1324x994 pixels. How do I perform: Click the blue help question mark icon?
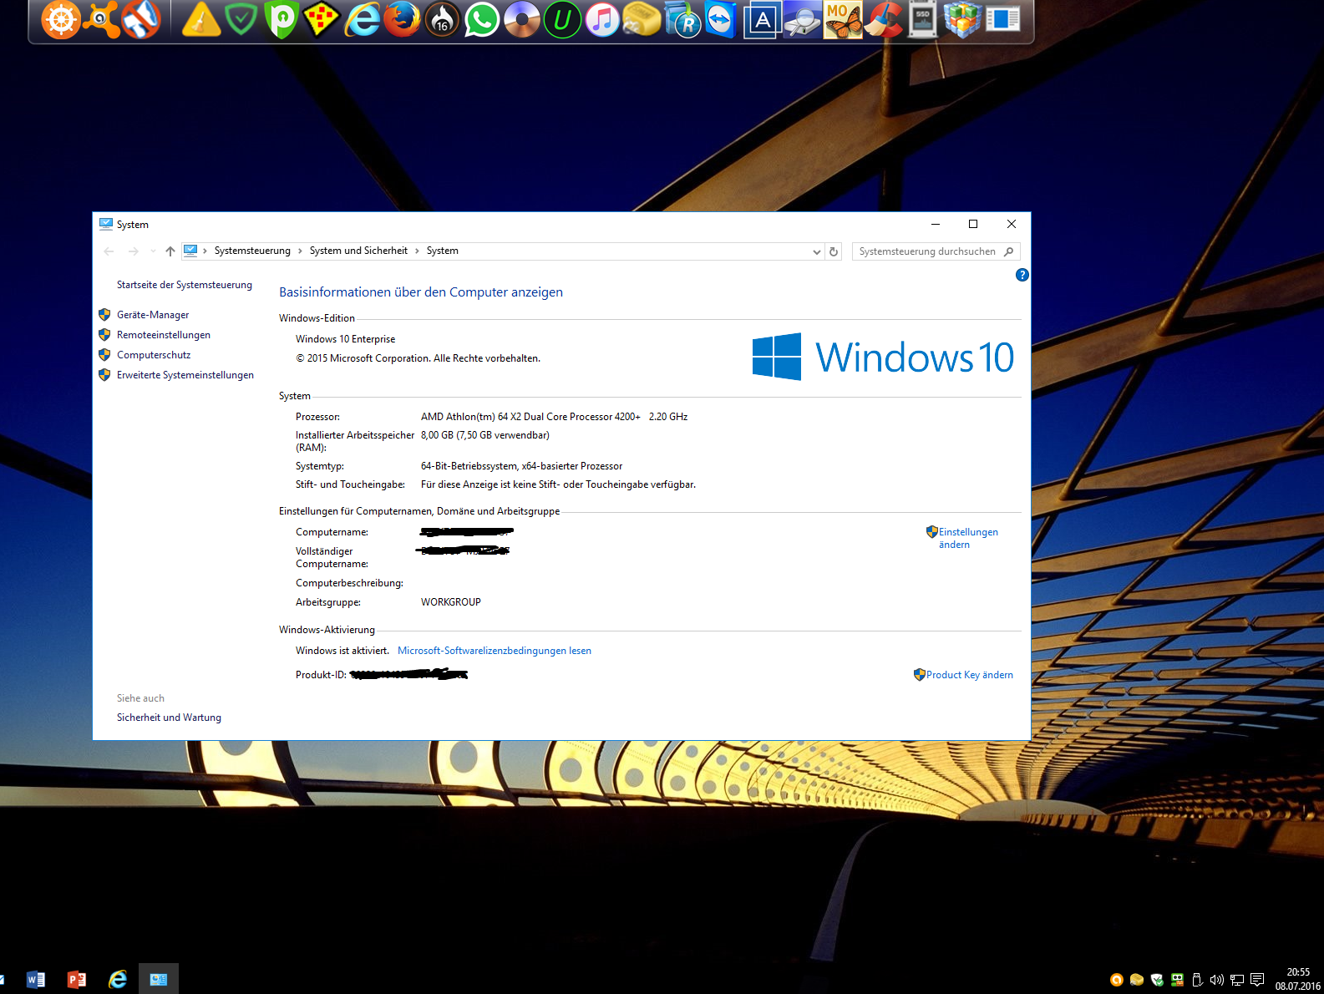pos(1022,275)
